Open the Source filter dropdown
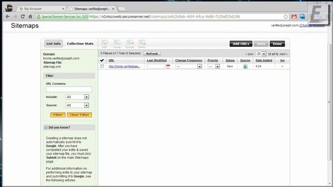The width and height of the screenshot is (333, 187). tap(78, 105)
